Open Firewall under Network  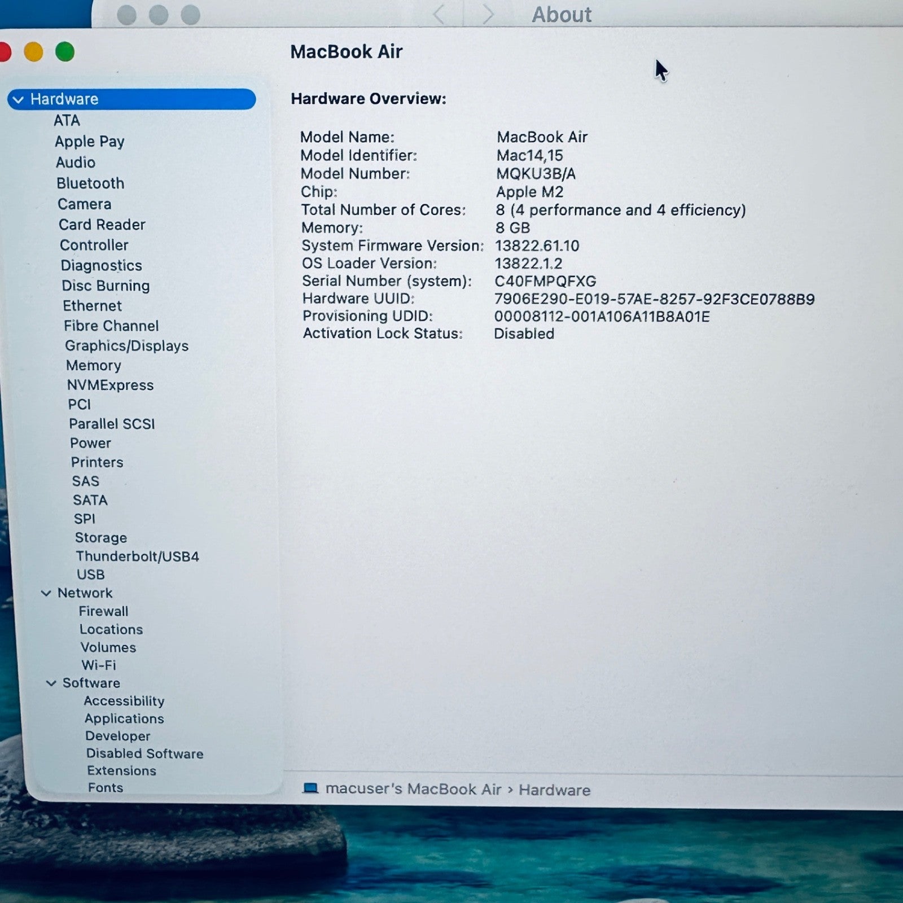click(104, 611)
